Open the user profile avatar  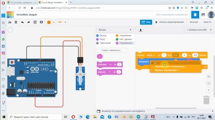pyautogui.click(x=211, y=15)
